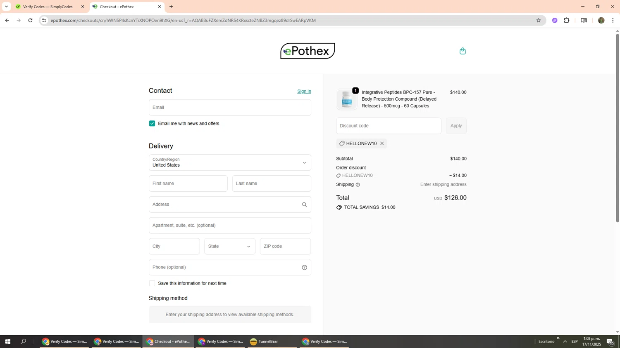Check Save this information for next time
Image resolution: width=620 pixels, height=348 pixels.
click(x=152, y=283)
